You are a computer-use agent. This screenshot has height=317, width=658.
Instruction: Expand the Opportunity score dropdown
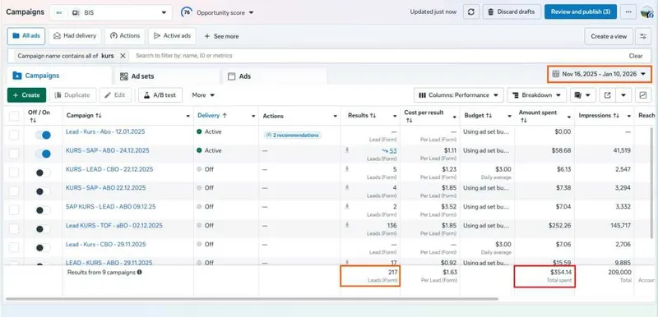(251, 12)
